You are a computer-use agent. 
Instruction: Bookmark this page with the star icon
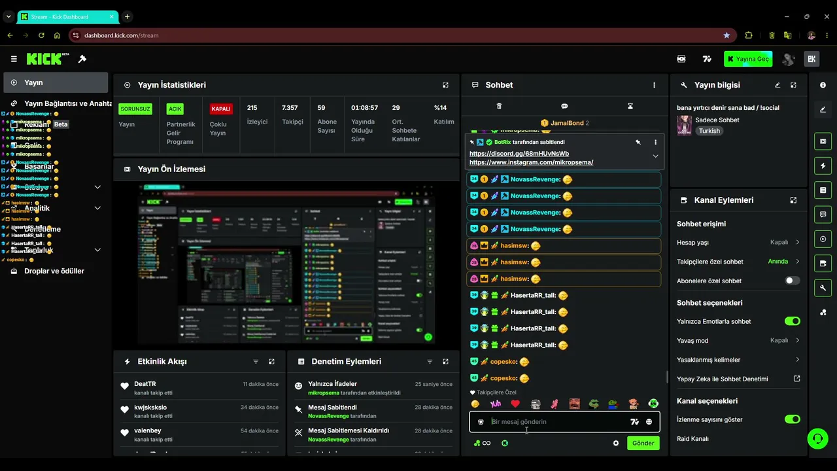click(726, 35)
